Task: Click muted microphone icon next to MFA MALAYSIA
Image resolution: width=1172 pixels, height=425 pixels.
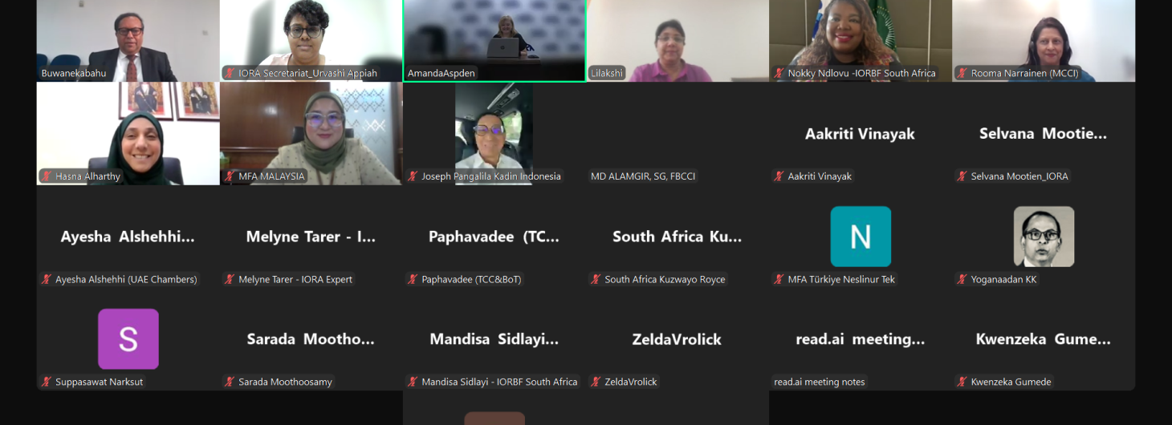Action: (230, 176)
